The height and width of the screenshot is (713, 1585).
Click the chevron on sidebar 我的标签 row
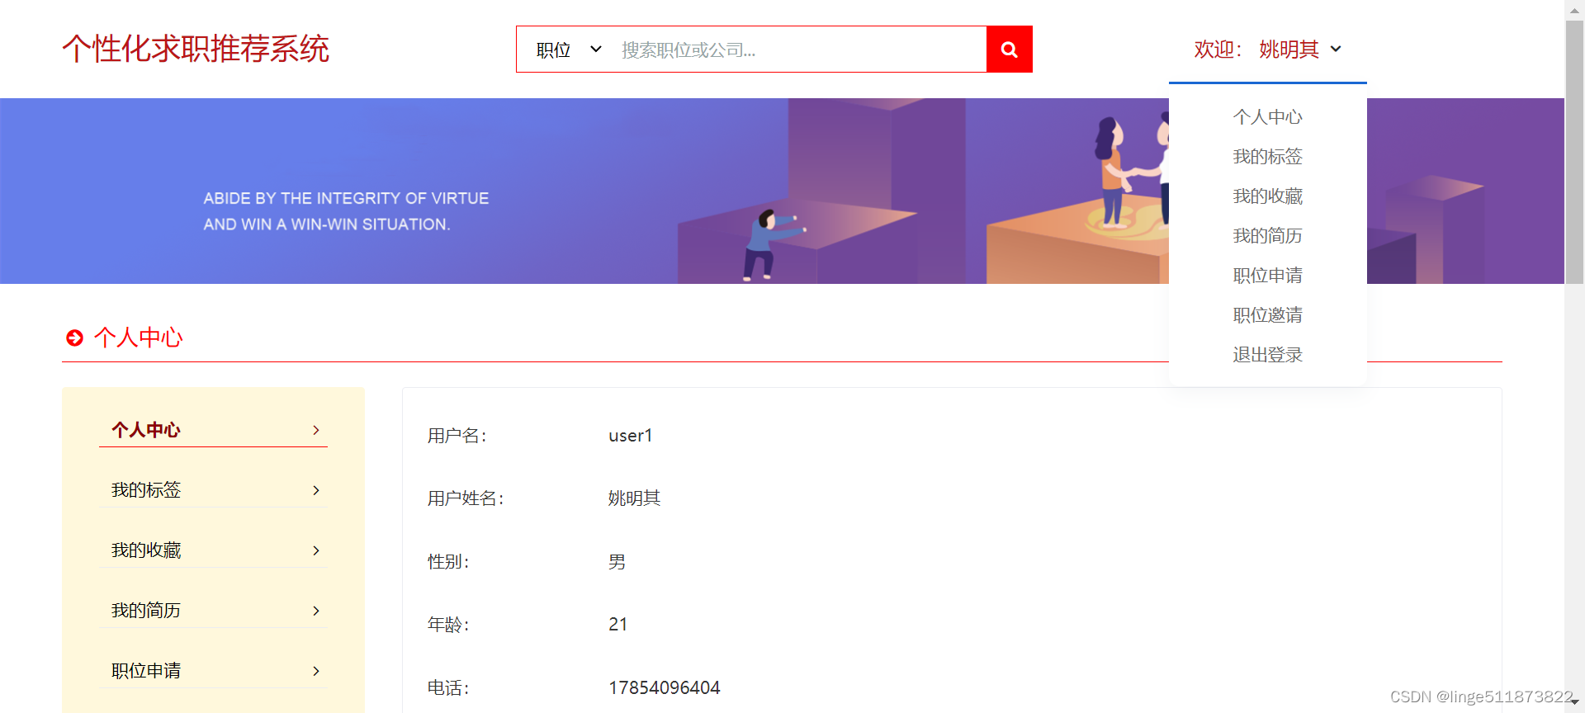pos(316,490)
